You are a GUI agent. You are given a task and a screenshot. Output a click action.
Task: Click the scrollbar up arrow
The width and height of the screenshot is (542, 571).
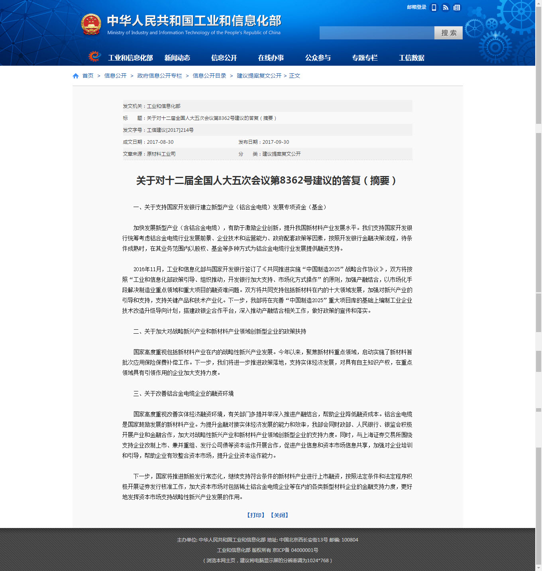pos(538,3)
